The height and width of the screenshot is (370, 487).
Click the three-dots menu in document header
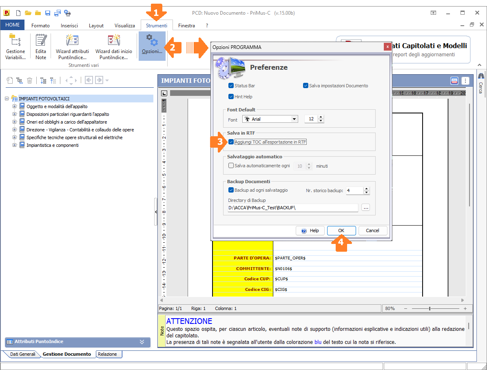(x=465, y=81)
